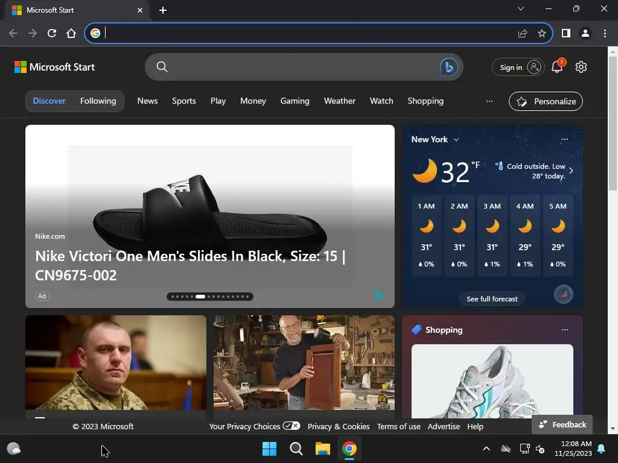Viewport: 618px width, 463px height.
Task: Open the Chrome three-dot menu
Action: coord(605,34)
